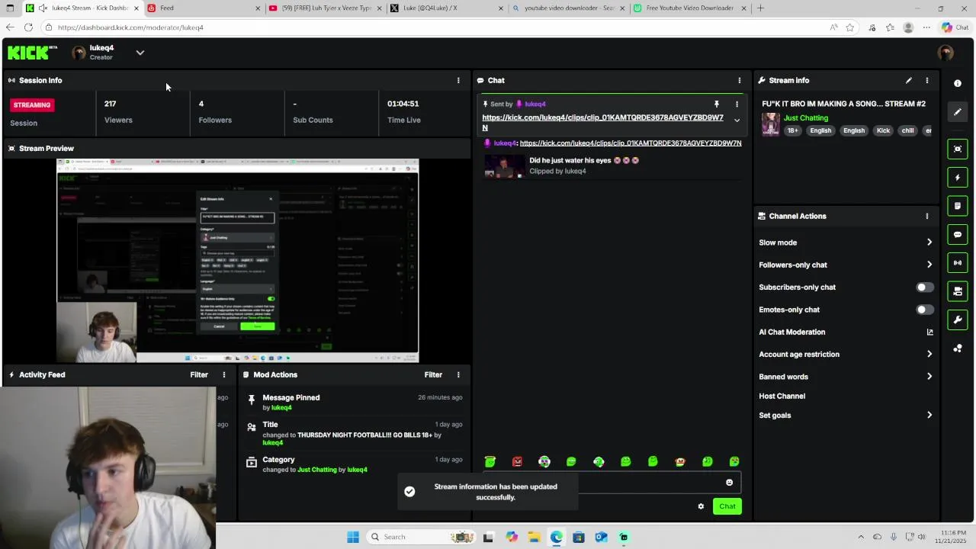Open the Channel Actions three-dot menu
Viewport: 976px width, 549px height.
pos(927,216)
